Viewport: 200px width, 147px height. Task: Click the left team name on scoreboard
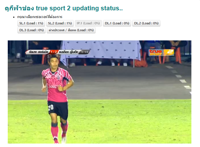[38, 52]
